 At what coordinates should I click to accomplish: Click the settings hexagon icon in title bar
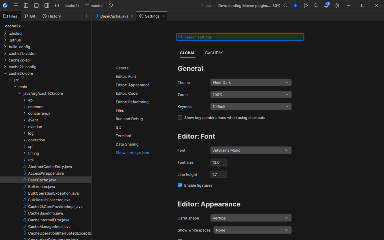click(337, 5)
